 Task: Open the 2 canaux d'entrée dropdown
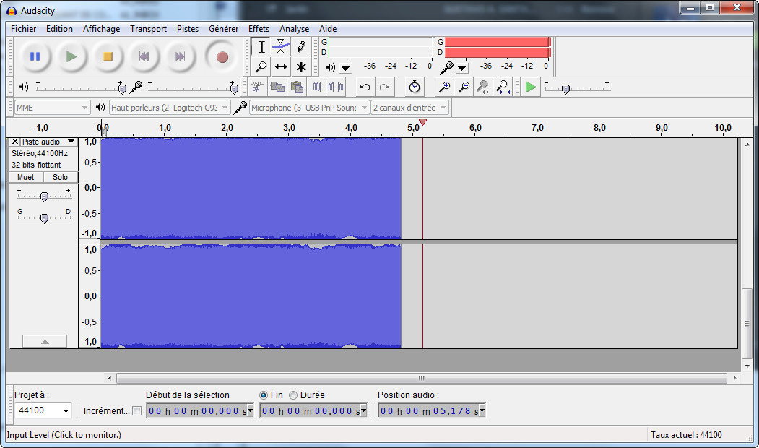[x=410, y=108]
